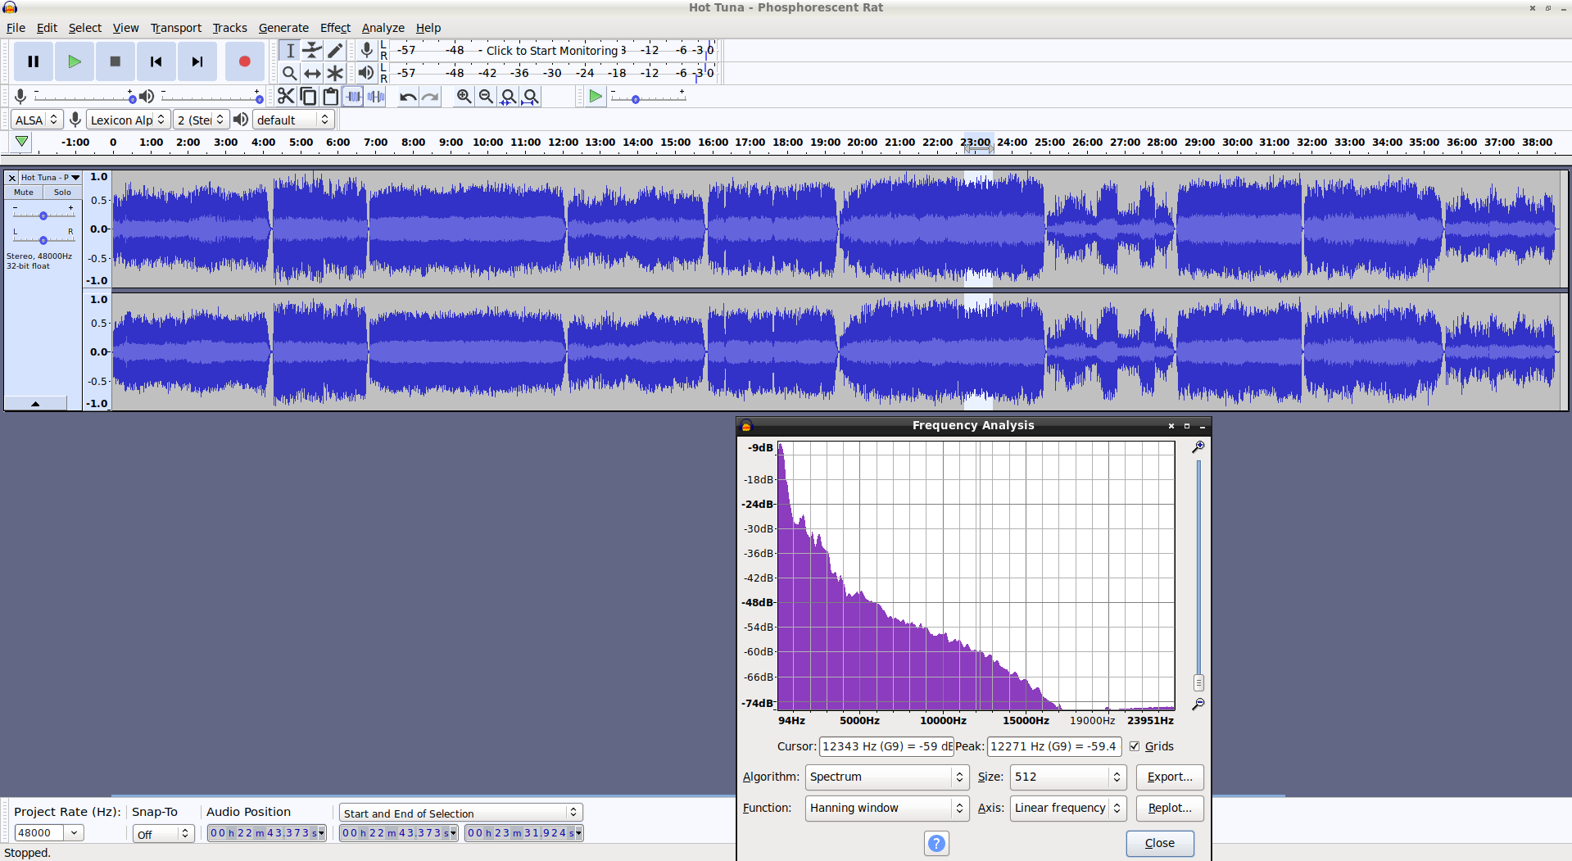
Task: Click the Zoom Out icon
Action: [486, 97]
